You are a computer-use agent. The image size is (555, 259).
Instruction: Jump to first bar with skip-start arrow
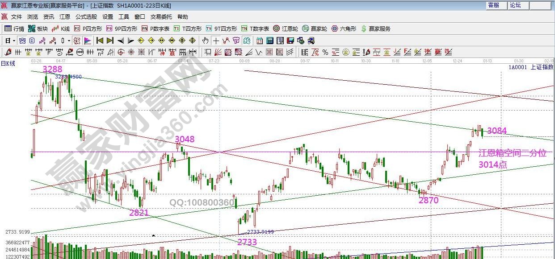pos(100,41)
